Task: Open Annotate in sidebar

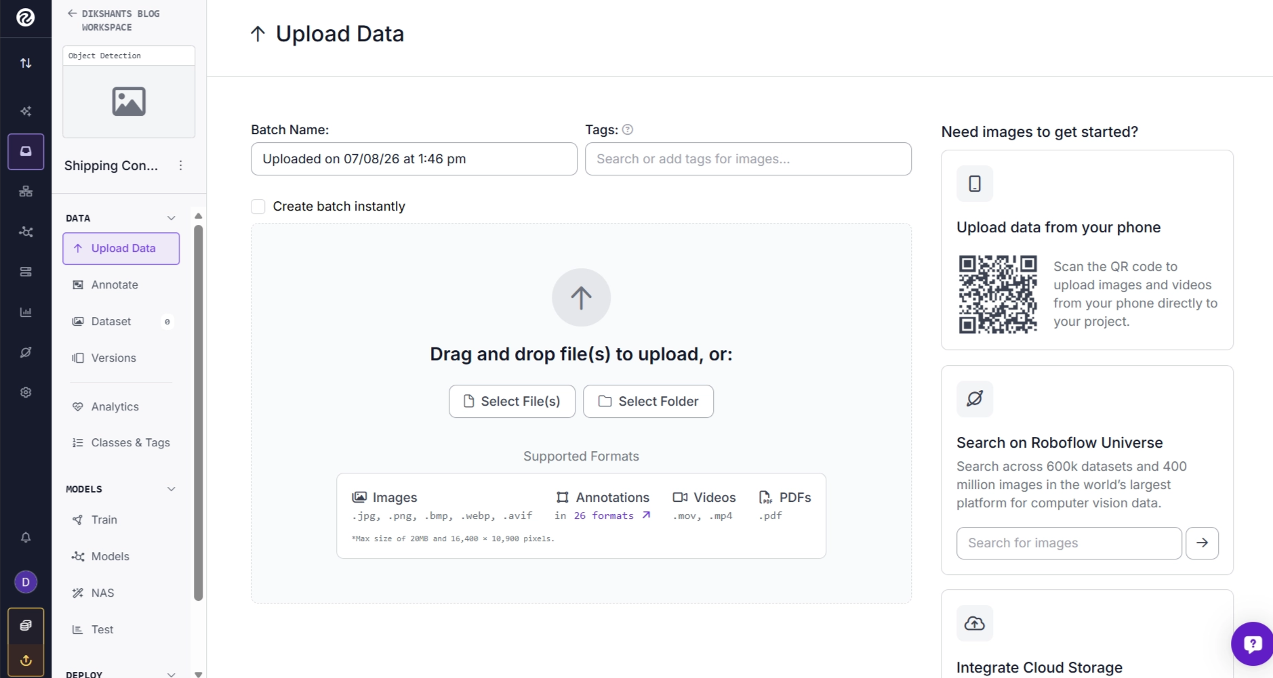Action: [121, 285]
